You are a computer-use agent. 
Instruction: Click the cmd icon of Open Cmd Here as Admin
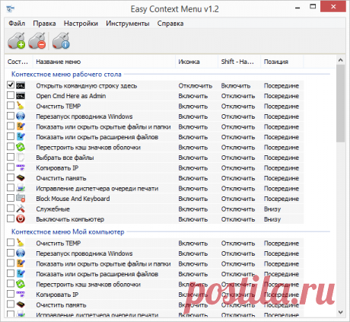(21, 96)
